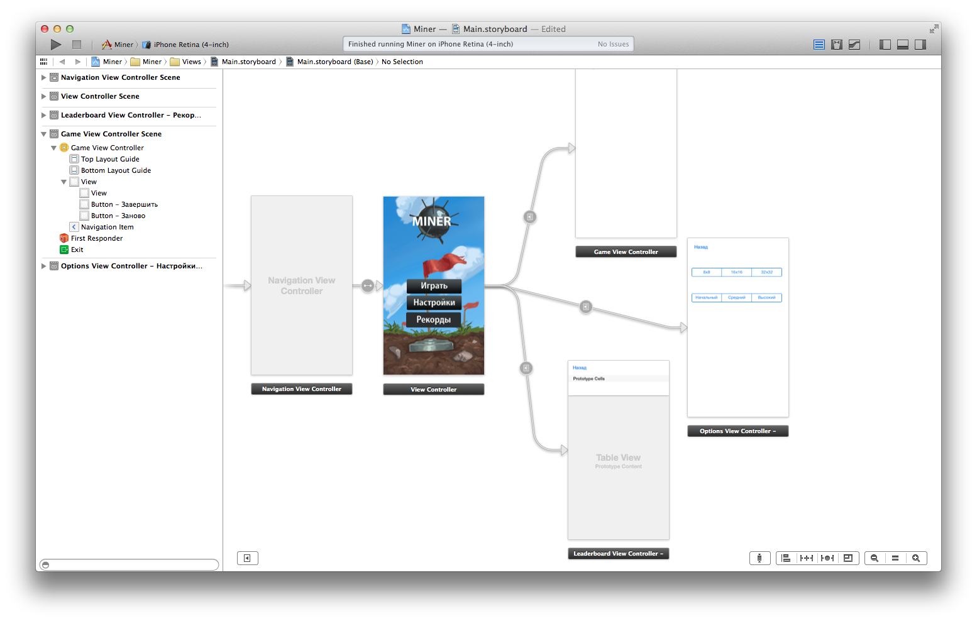Select the segue icon leading to Options View Controller
The width and height of the screenshot is (977, 621).
(586, 307)
